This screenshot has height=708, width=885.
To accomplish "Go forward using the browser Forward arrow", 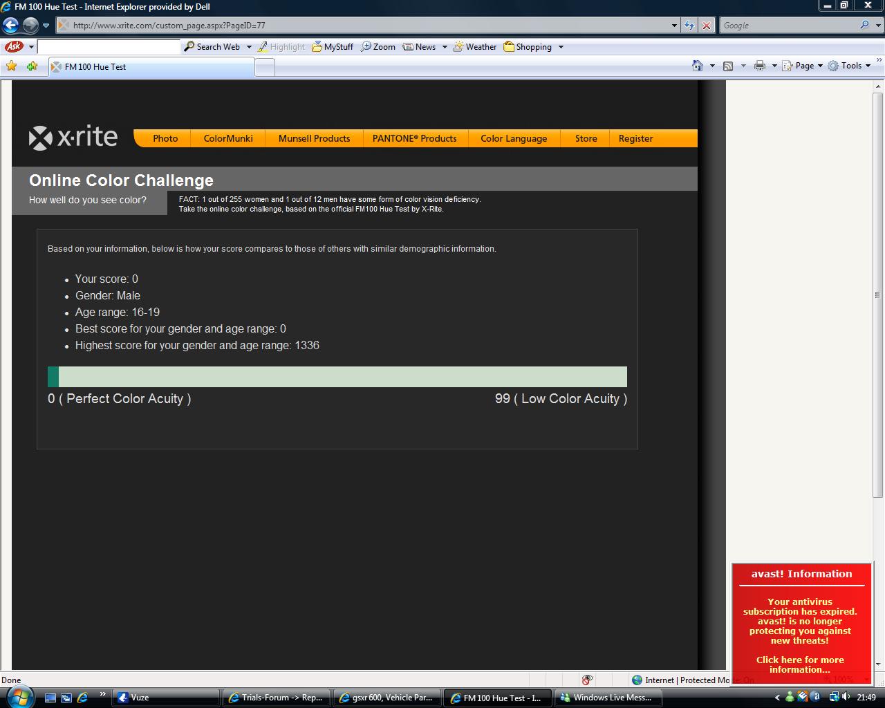I will [30, 26].
